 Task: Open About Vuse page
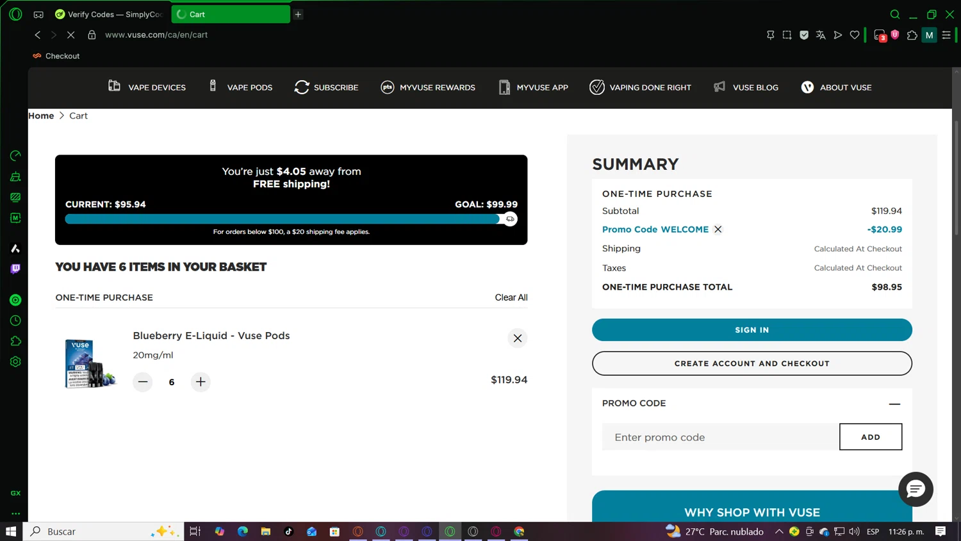(x=836, y=87)
